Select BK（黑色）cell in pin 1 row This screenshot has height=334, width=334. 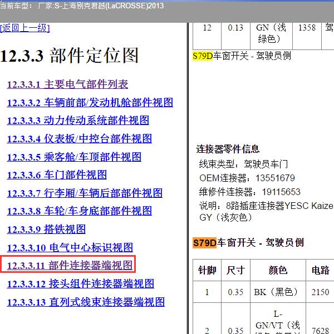pyautogui.click(x=278, y=292)
